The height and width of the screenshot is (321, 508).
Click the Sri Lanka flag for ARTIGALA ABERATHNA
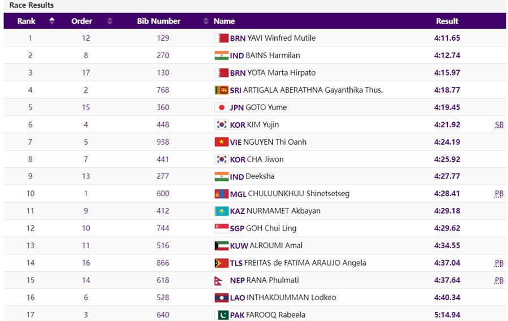click(x=221, y=90)
